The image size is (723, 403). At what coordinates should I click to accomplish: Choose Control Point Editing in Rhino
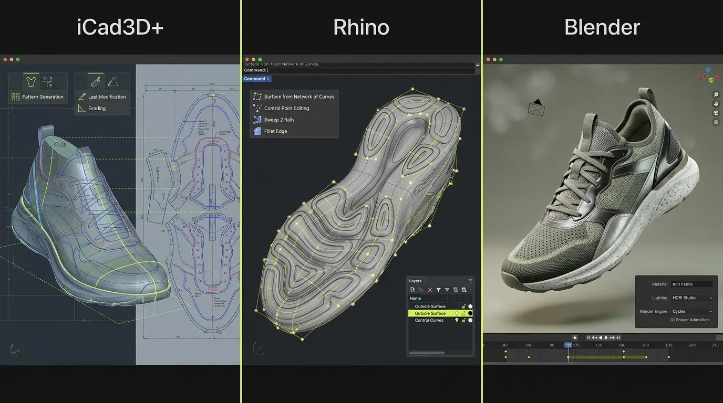286,108
